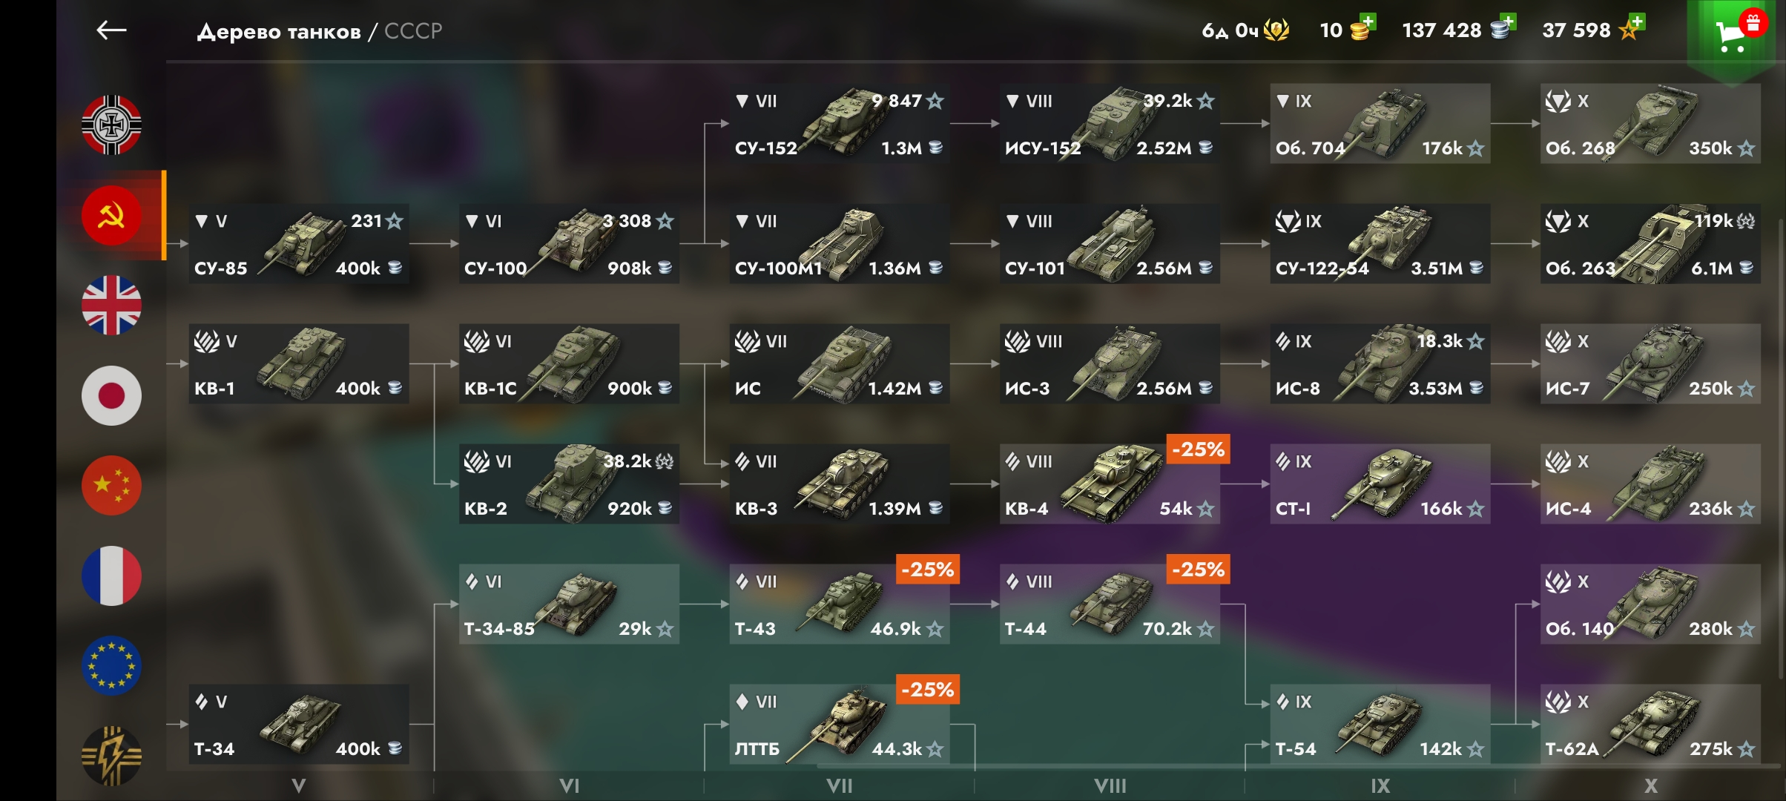
Task: Go back using the top-left arrow
Action: pos(111,30)
